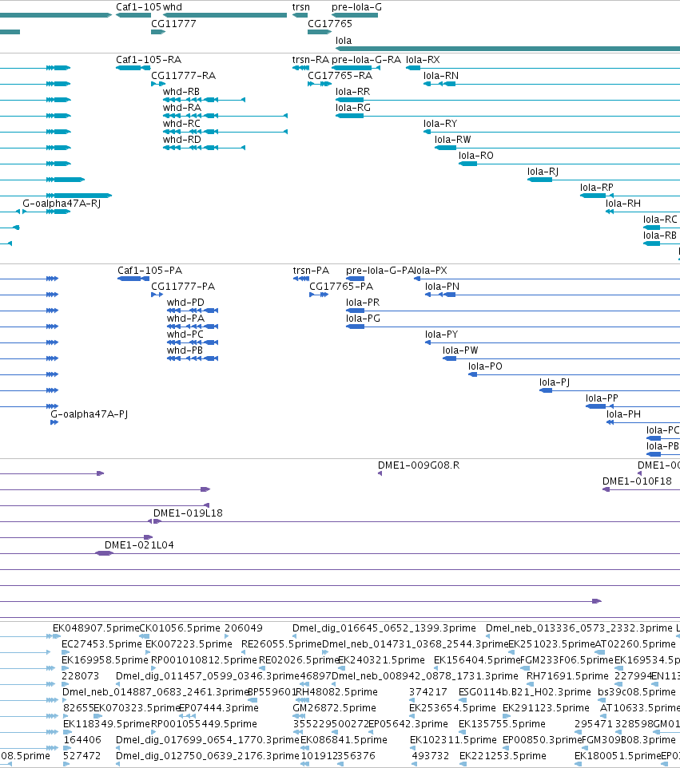Select the lola-RY transcript label
This screenshot has height=768, width=680.
pyautogui.click(x=440, y=124)
